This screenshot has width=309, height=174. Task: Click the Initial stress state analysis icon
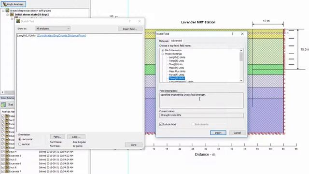[x=12, y=14]
